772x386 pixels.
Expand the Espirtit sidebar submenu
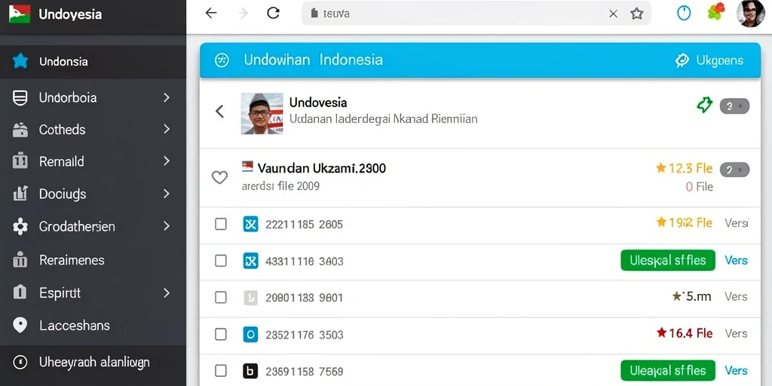pyautogui.click(x=167, y=293)
